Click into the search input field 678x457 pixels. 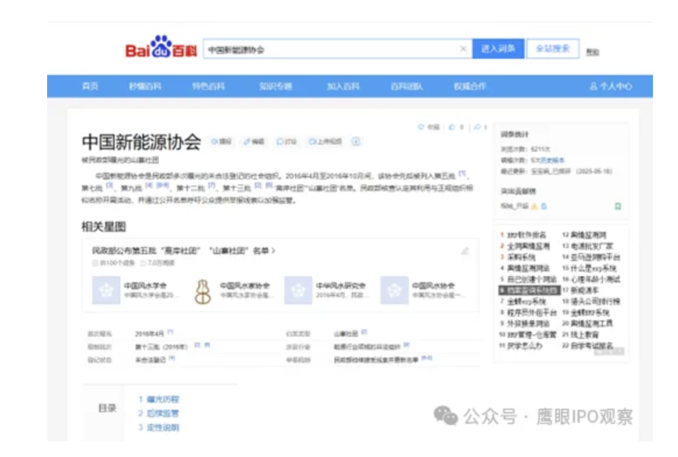(331, 49)
